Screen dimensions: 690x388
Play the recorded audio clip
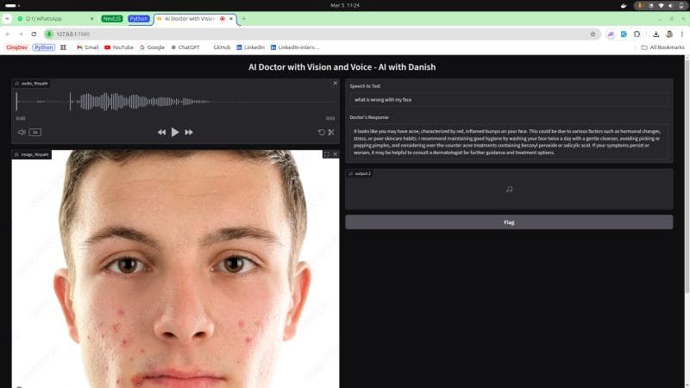pos(175,132)
